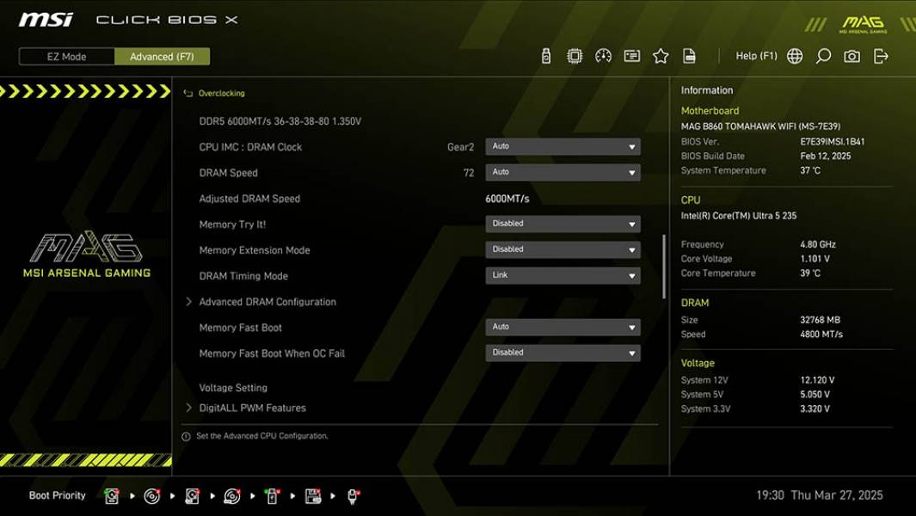The image size is (916, 516).
Task: Open the speedometer gauge icon in toolbar
Action: pyautogui.click(x=603, y=56)
